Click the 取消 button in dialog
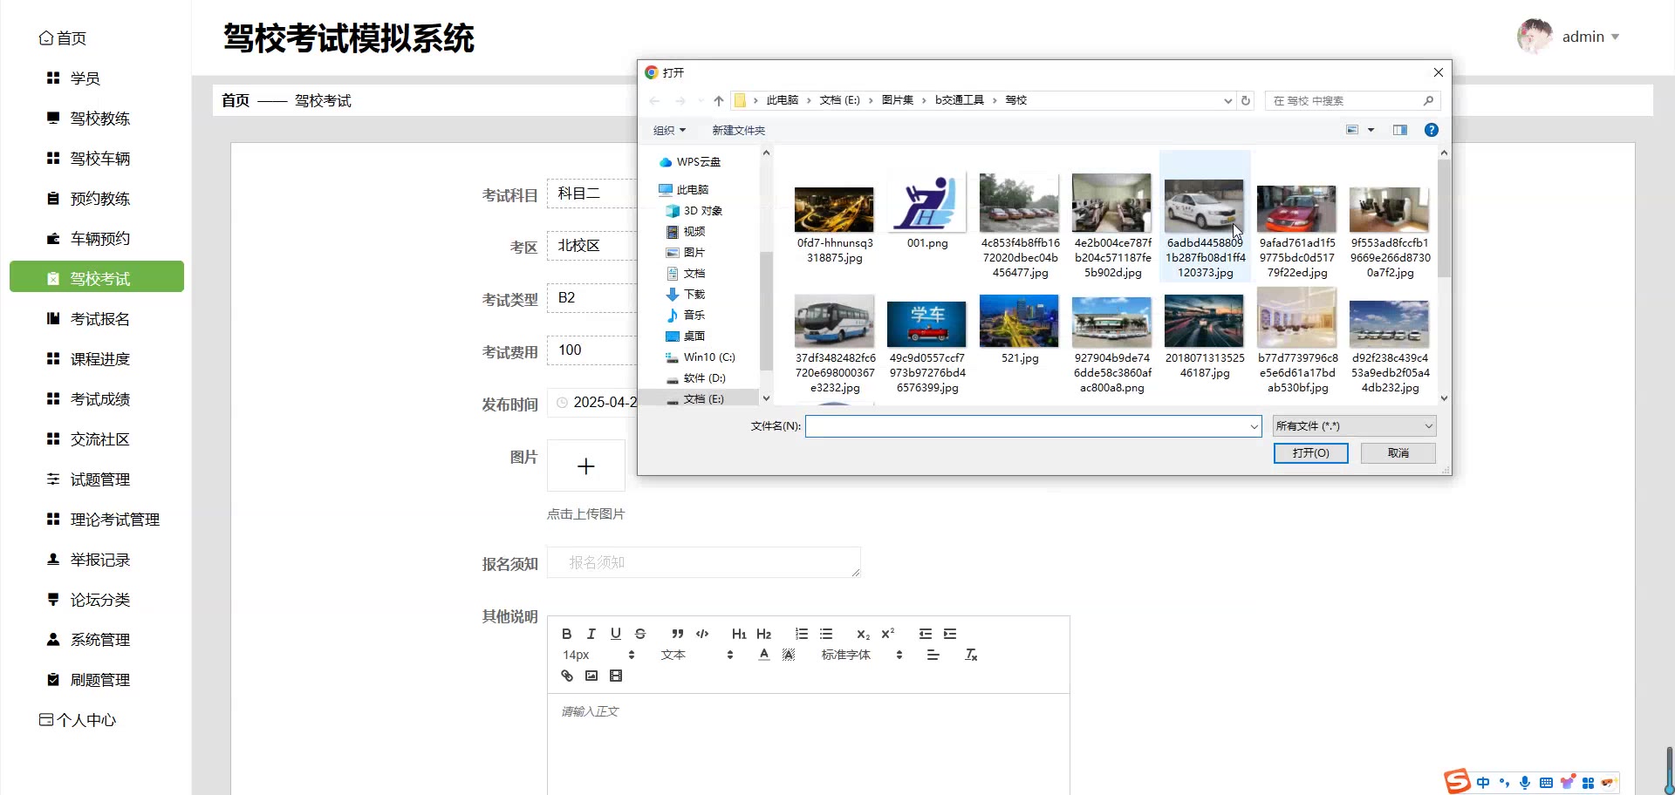1675x795 pixels. pyautogui.click(x=1398, y=453)
